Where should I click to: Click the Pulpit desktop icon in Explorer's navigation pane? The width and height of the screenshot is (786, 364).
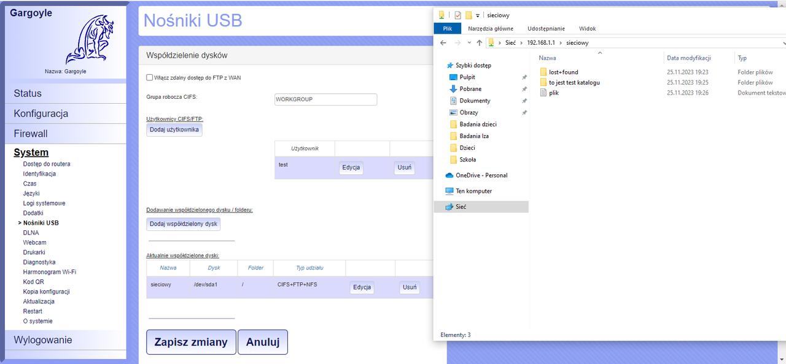point(453,77)
